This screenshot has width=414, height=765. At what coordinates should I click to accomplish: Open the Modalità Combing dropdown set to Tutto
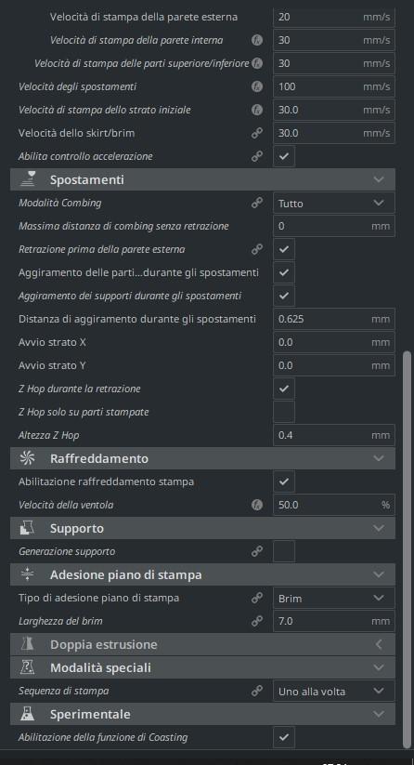pyautogui.click(x=334, y=203)
